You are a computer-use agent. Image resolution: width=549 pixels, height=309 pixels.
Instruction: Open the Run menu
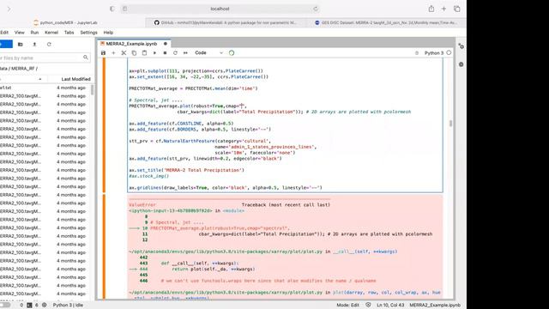34,33
